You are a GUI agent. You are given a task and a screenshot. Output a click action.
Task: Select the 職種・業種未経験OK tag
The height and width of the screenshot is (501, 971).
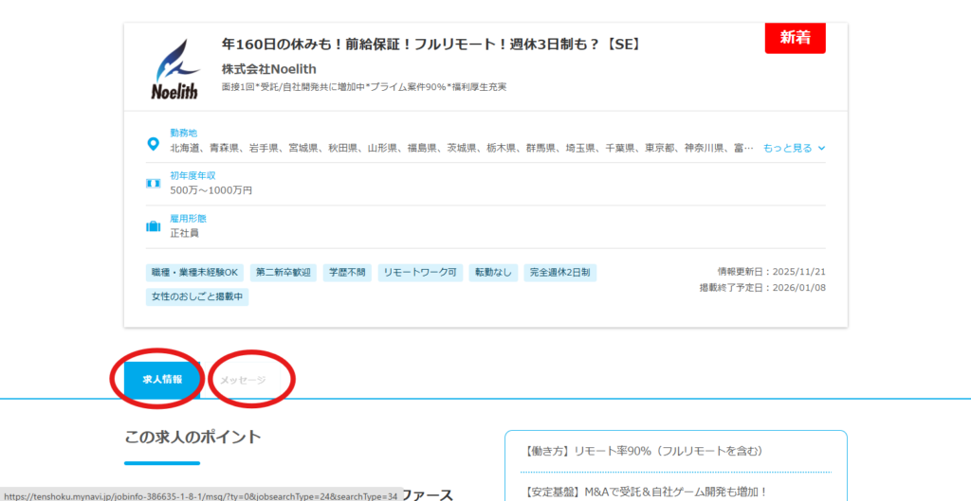click(196, 273)
